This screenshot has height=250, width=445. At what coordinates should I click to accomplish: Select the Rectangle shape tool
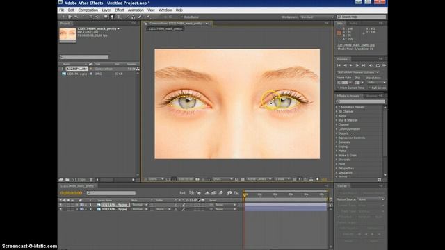click(106, 17)
